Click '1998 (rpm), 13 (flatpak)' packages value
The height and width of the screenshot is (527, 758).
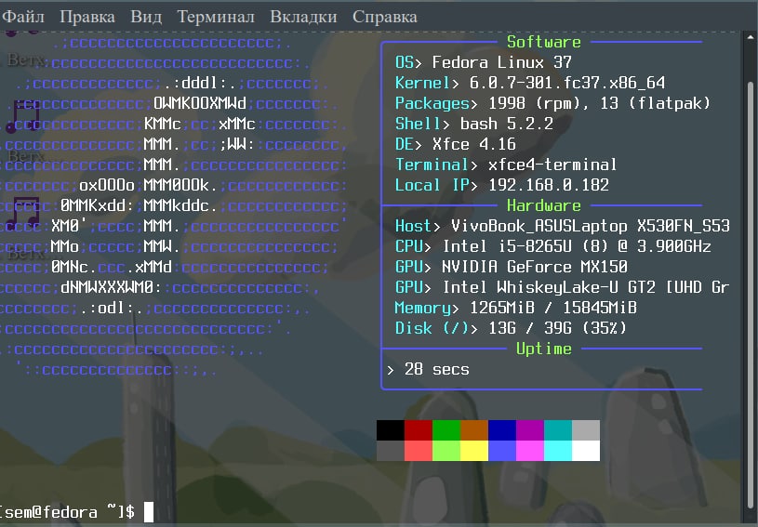[x=600, y=103]
